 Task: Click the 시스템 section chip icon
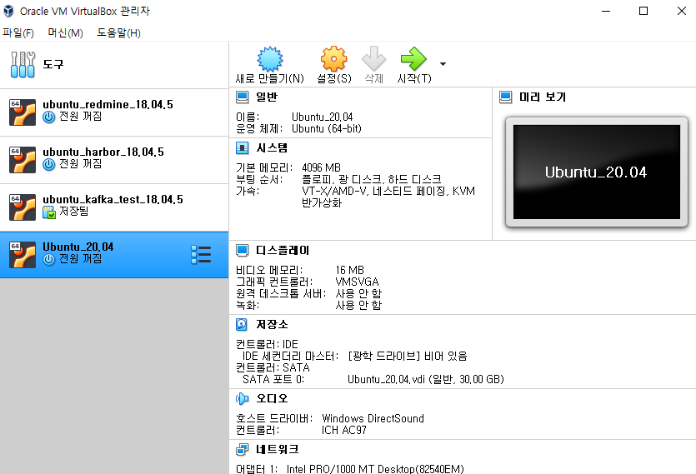(x=243, y=147)
